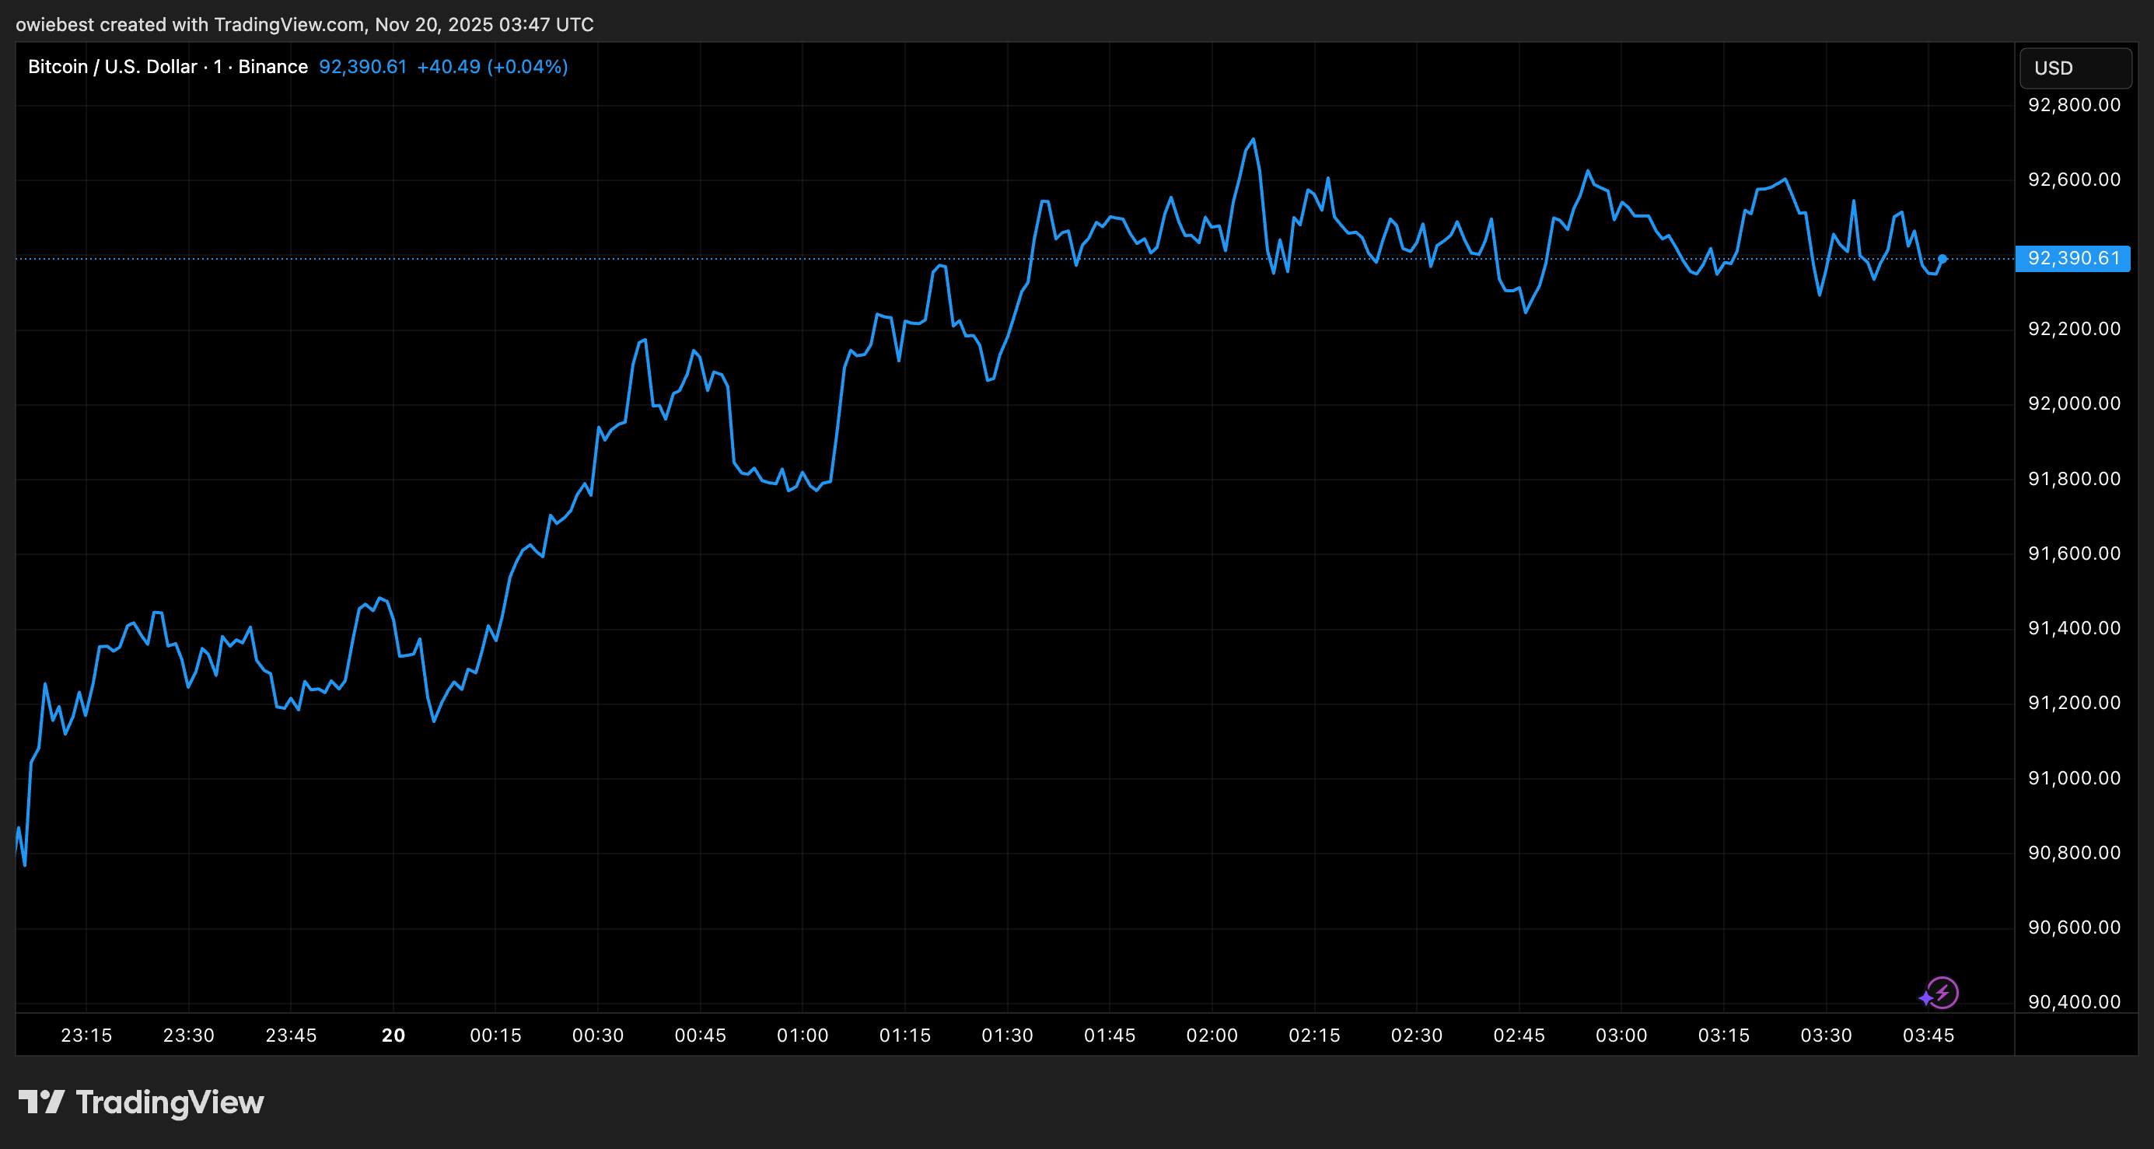Click the +40.49 change value in the legend
This screenshot has height=1149, width=2154.
pos(449,66)
